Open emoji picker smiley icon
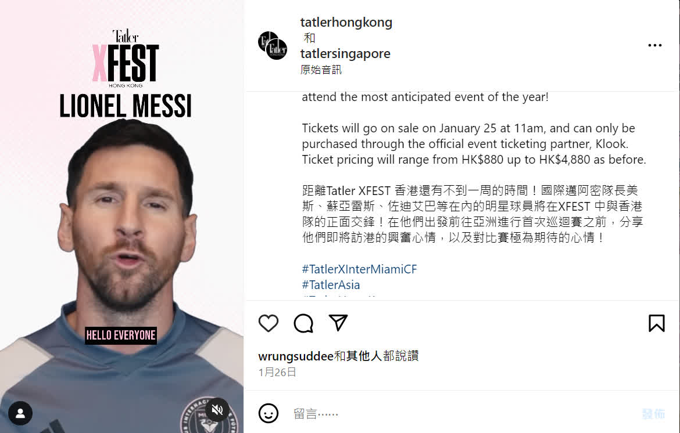Viewport: 680px width, 433px height. (269, 413)
